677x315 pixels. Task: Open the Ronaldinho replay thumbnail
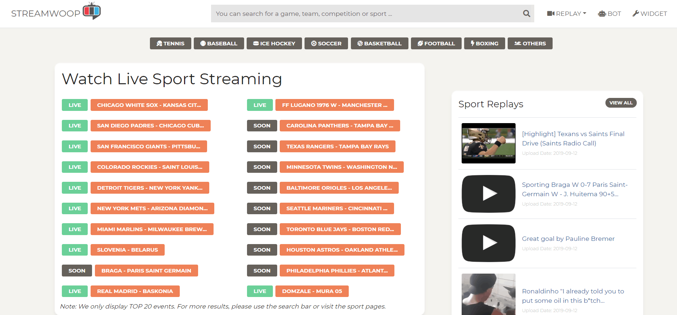[x=489, y=294]
